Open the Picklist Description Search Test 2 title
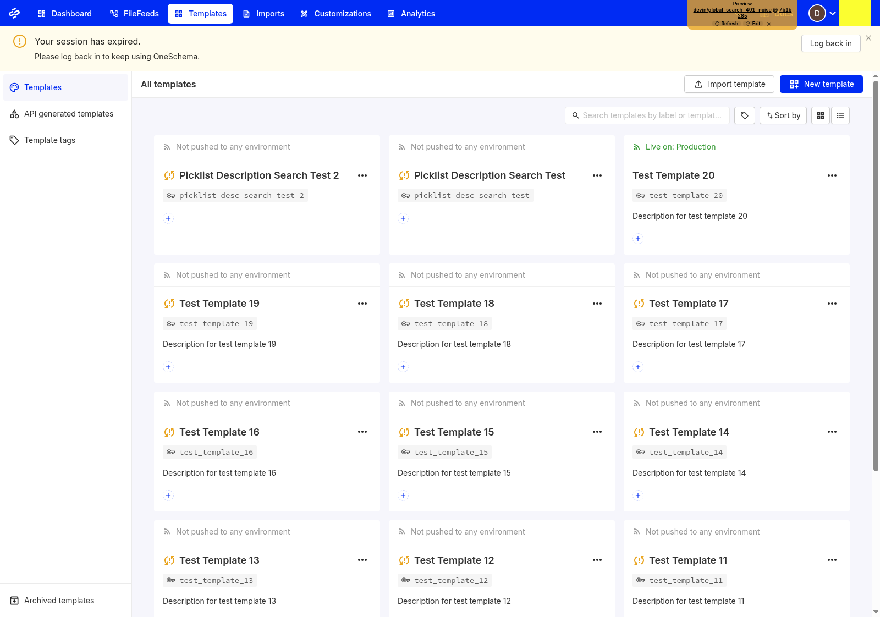This screenshot has width=880, height=617. 259,175
